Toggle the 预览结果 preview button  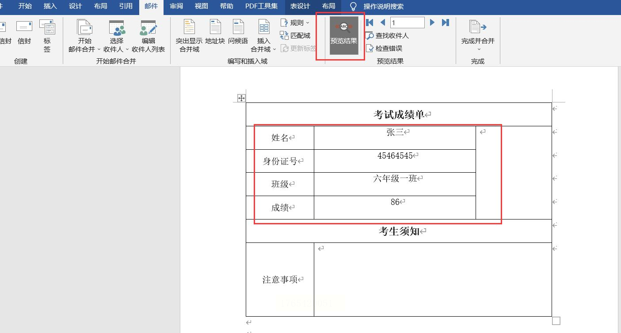tap(344, 35)
